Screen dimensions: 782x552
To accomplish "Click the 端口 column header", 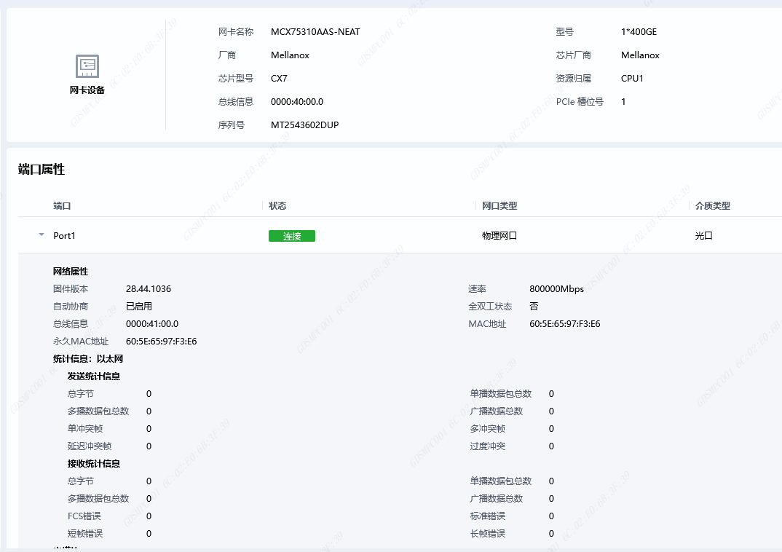I will (x=62, y=206).
